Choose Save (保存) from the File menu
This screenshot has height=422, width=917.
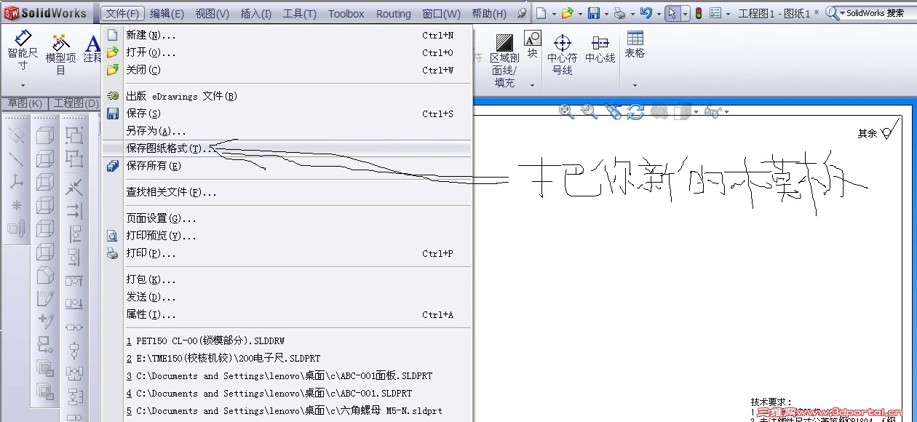[x=287, y=114]
